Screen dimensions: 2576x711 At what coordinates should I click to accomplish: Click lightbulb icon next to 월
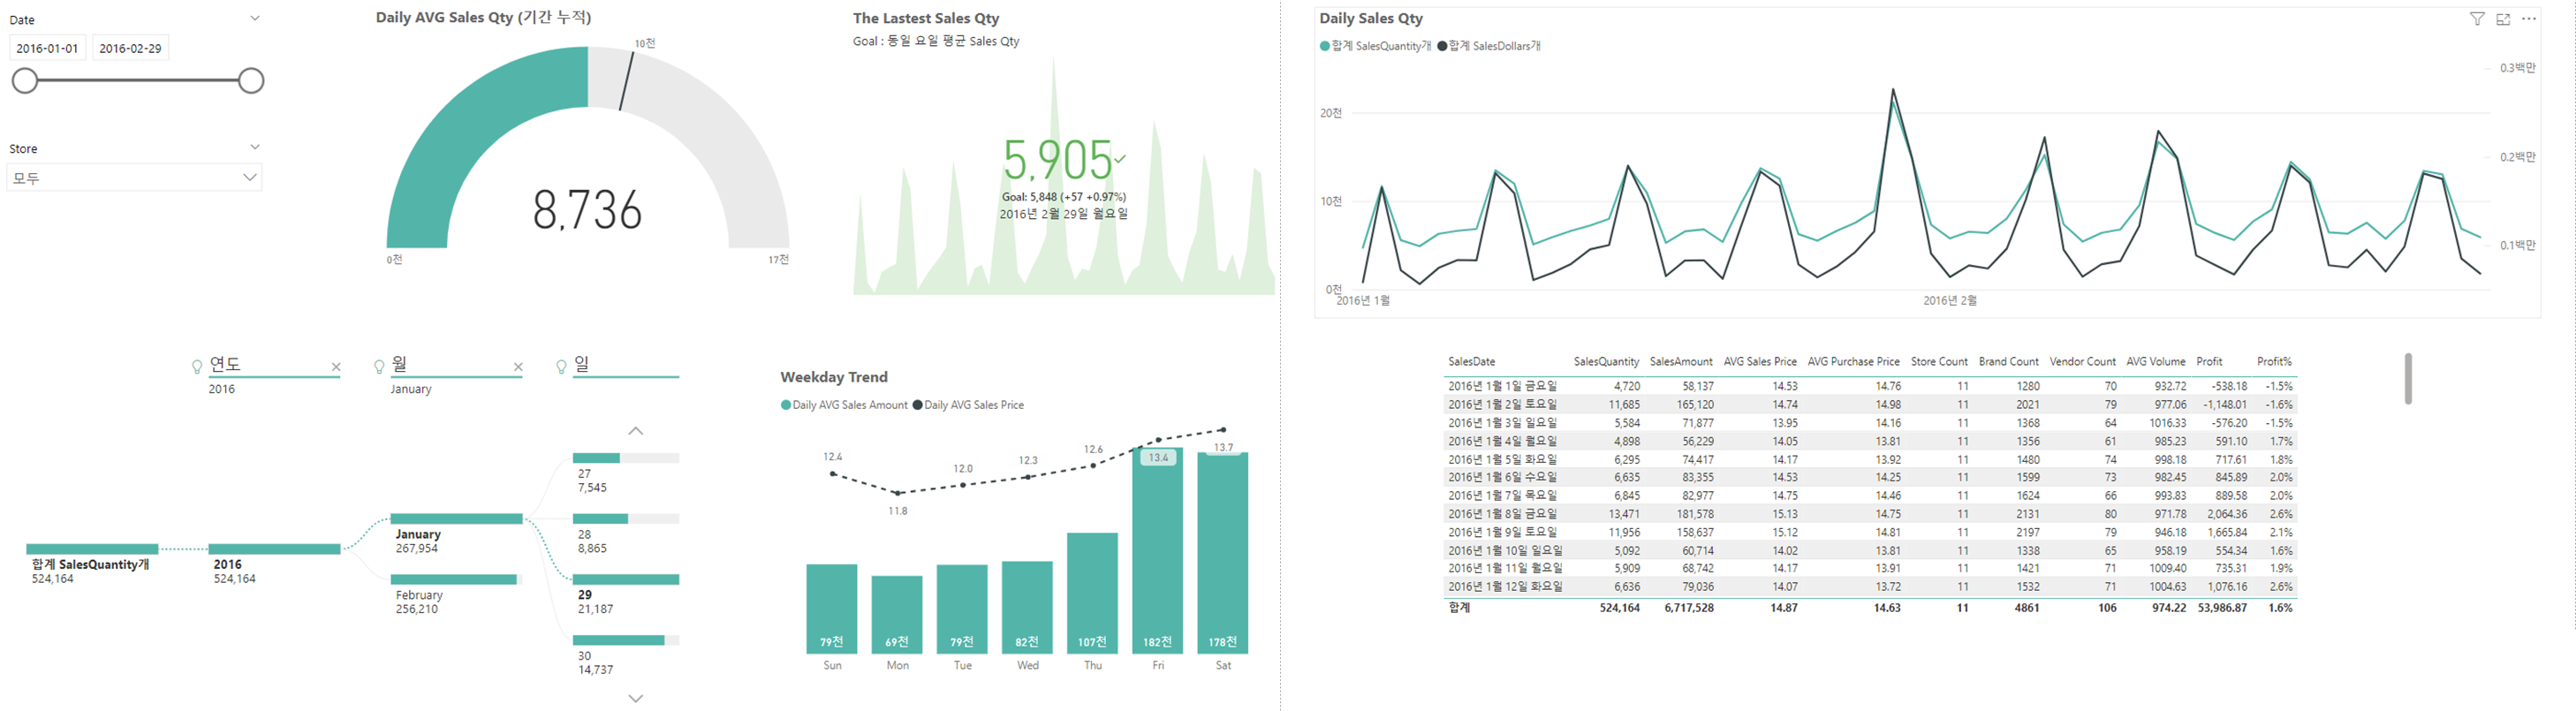pyautogui.click(x=379, y=367)
